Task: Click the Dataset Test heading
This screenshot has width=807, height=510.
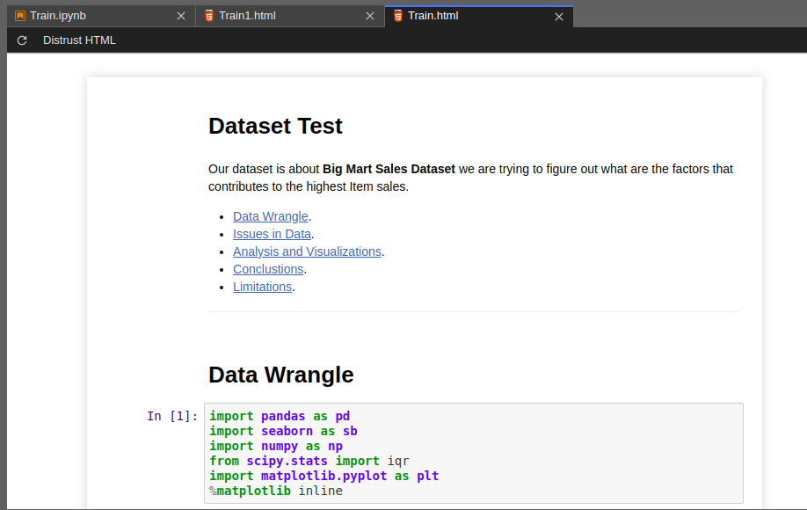Action: click(x=275, y=126)
